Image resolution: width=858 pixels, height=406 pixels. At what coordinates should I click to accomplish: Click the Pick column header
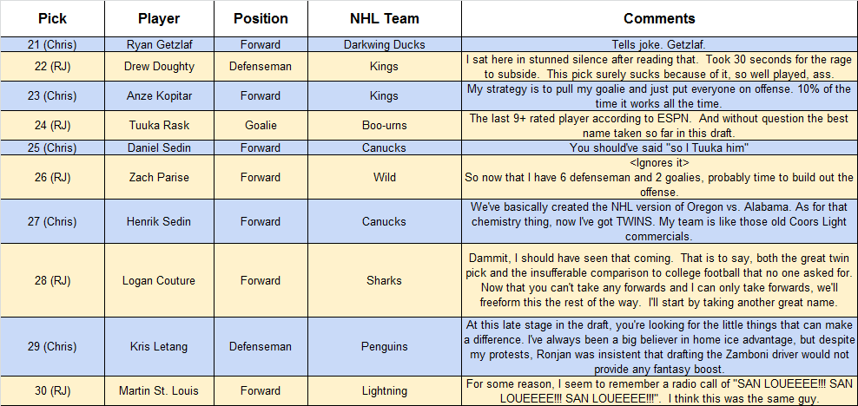click(x=52, y=18)
